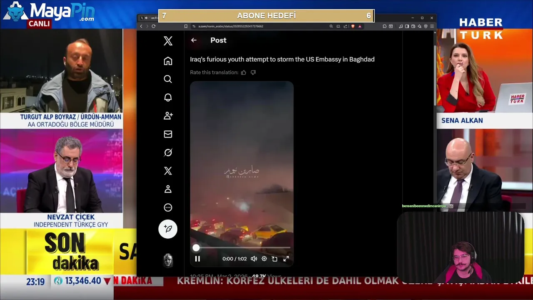Open Brave Wallet icon
Viewport: 533px width, 300px height.
(413, 26)
